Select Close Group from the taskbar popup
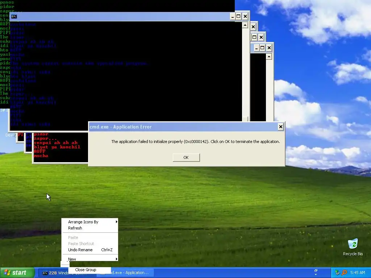Screen dimensions: 371x278 tap(90, 270)
